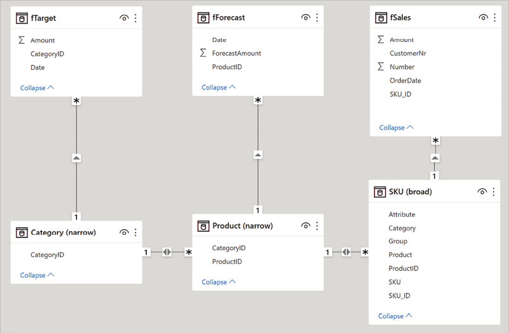Open fSales more options menu
Screen dimensions: 509x333
click(x=495, y=17)
